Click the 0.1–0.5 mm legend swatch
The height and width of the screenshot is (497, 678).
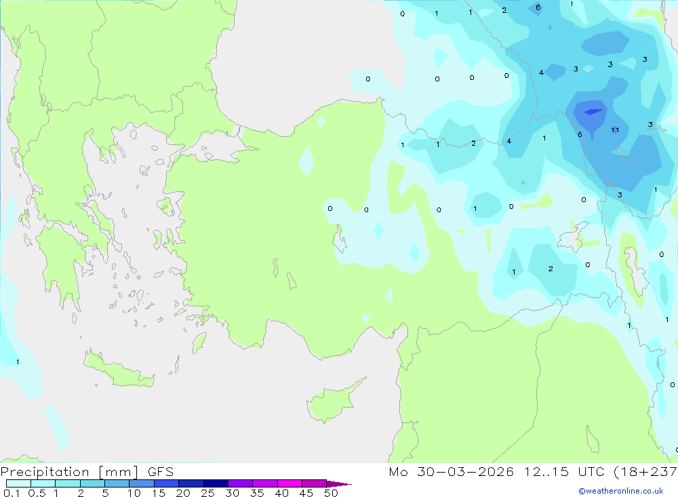[18, 483]
